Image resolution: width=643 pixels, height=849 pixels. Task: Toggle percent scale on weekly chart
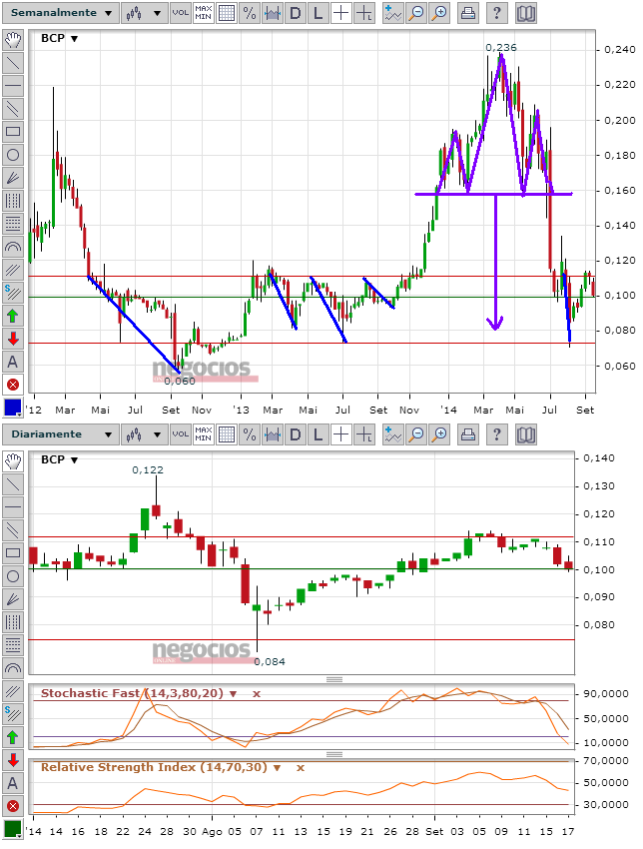pos(249,13)
